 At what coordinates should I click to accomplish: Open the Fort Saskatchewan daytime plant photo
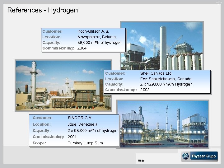(63, 86)
